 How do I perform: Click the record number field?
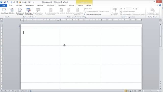tap(129, 9)
